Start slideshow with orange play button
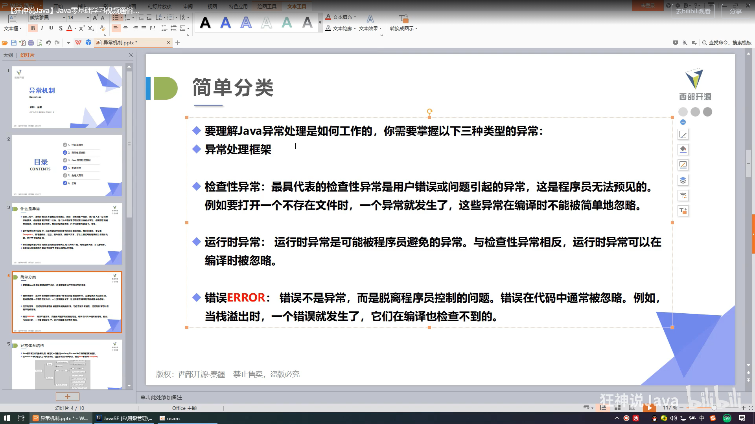 tap(649, 408)
